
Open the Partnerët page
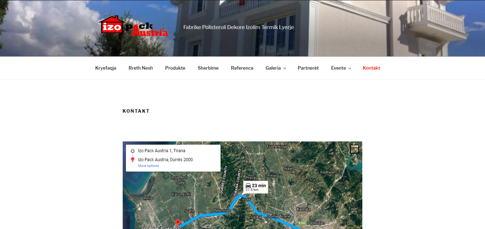(x=308, y=68)
